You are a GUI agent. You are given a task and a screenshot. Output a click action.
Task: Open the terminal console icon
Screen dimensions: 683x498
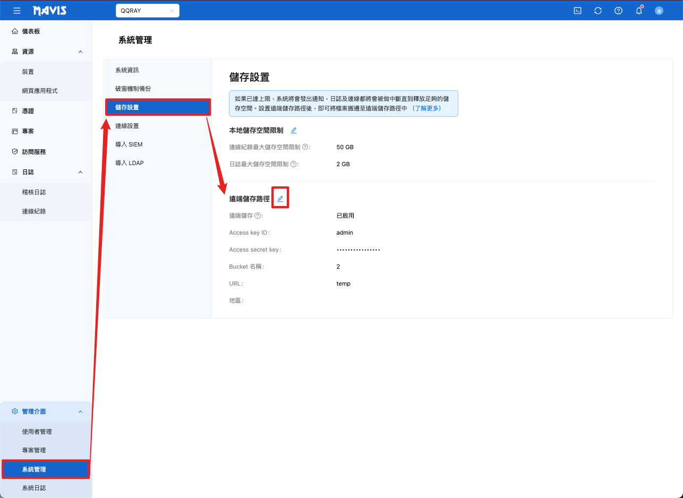(577, 11)
